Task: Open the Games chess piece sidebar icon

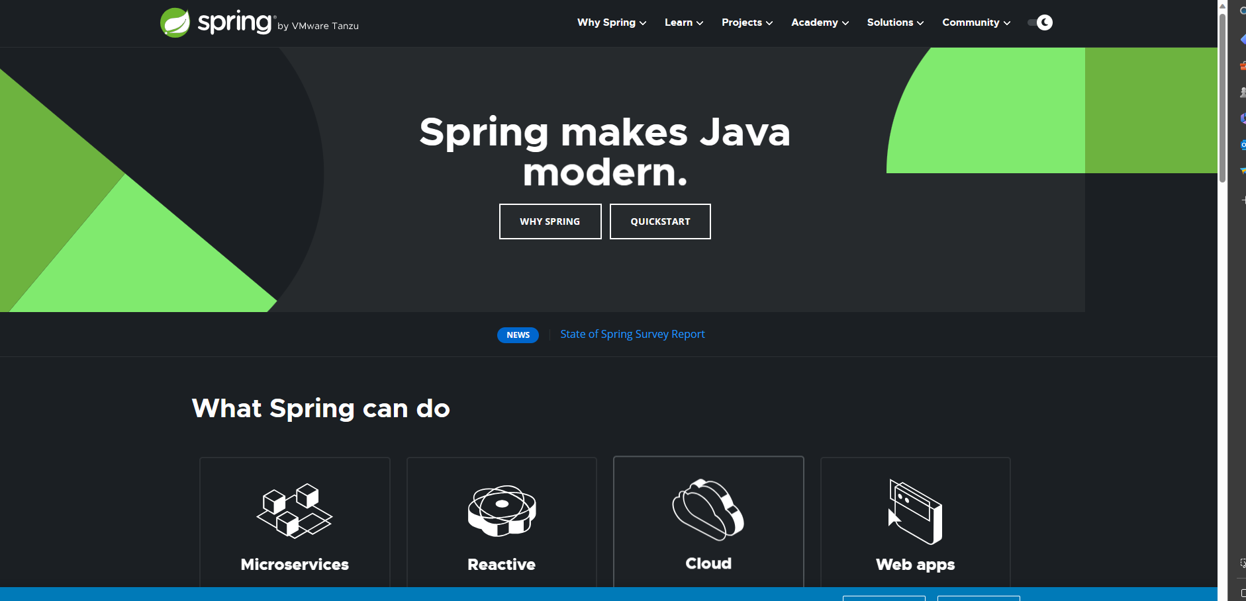Action: tap(1243, 92)
